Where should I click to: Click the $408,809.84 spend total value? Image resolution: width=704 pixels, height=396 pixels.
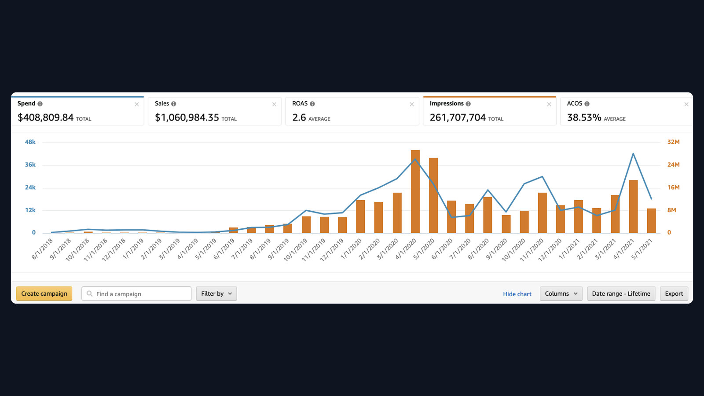pos(45,117)
